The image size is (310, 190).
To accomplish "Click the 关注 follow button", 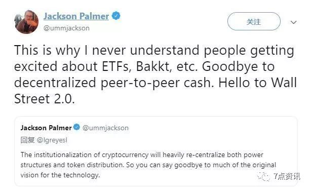I will point(254,21).
